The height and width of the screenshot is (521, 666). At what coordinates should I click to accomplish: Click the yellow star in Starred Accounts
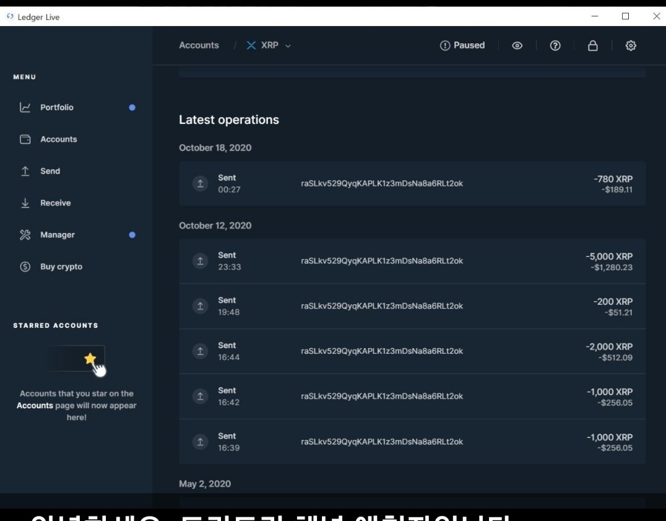click(90, 359)
